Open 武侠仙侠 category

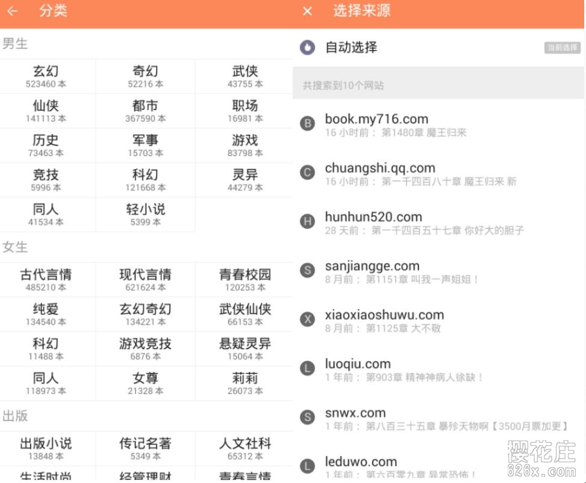245,314
